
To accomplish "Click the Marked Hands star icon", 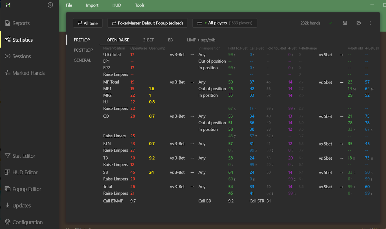I will [8, 73].
